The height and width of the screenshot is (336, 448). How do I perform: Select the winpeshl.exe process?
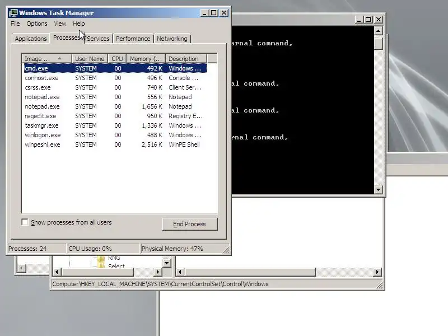point(115,144)
